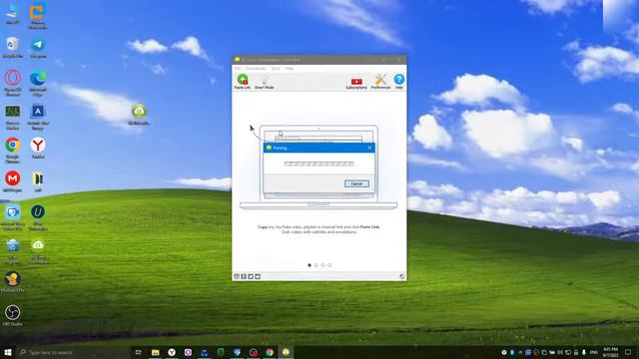The width and height of the screenshot is (639, 359).
Task: Open the MEGAsync desktop icon
Action: tap(13, 181)
